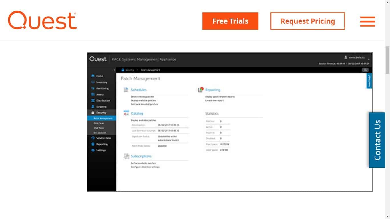390x219 pixels.
Task: Select Home in the sidebar menu
Action: point(100,76)
